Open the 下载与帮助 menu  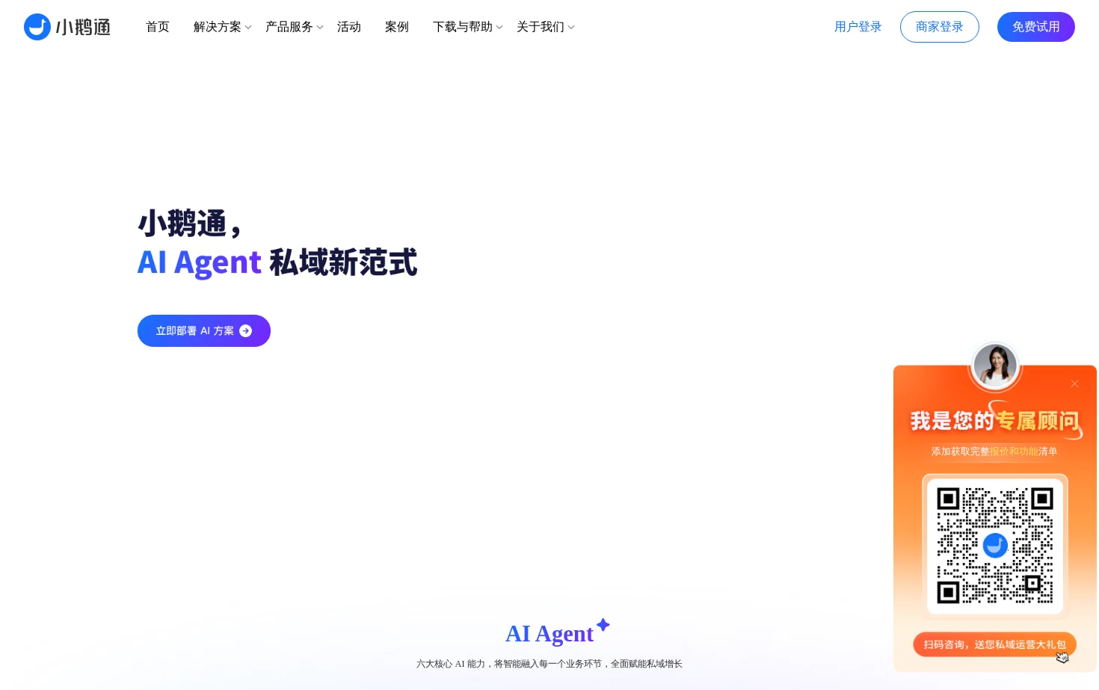[463, 27]
